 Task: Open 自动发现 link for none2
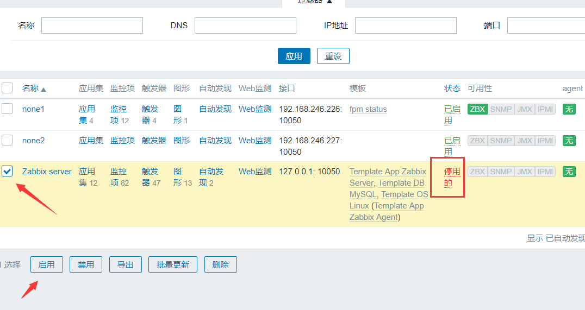[x=215, y=141]
